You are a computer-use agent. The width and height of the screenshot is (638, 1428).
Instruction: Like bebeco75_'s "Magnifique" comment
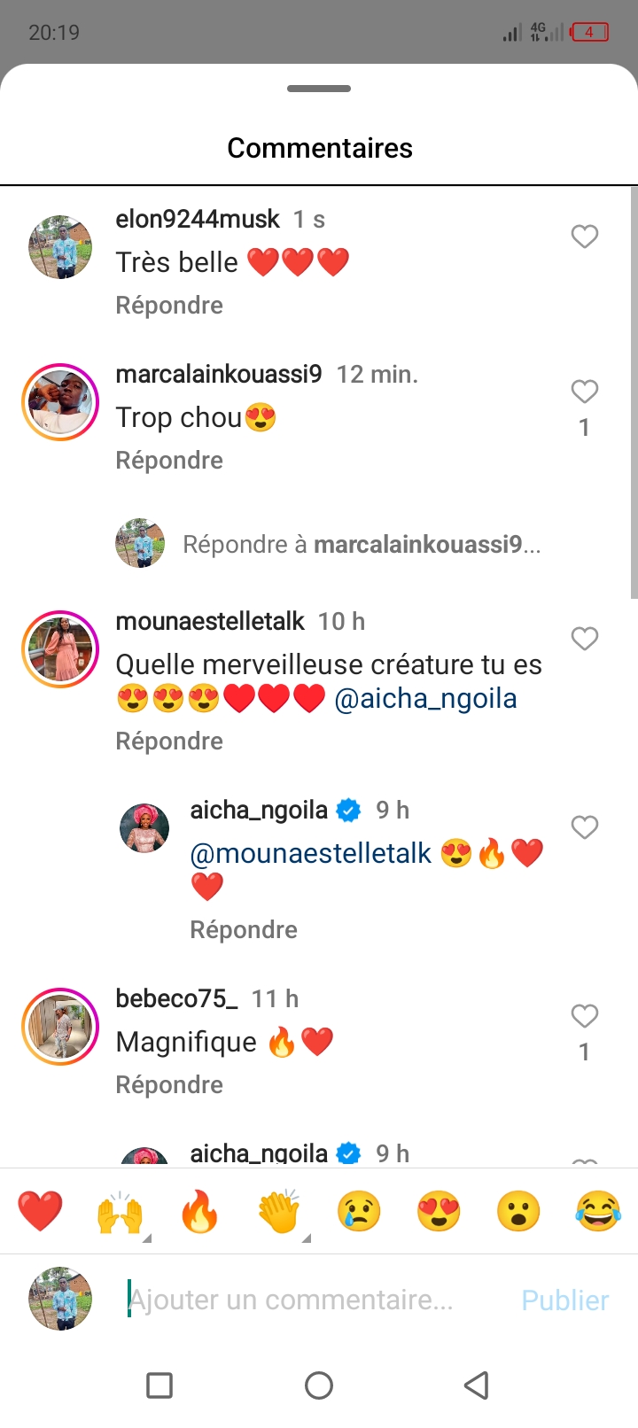pos(584,1016)
